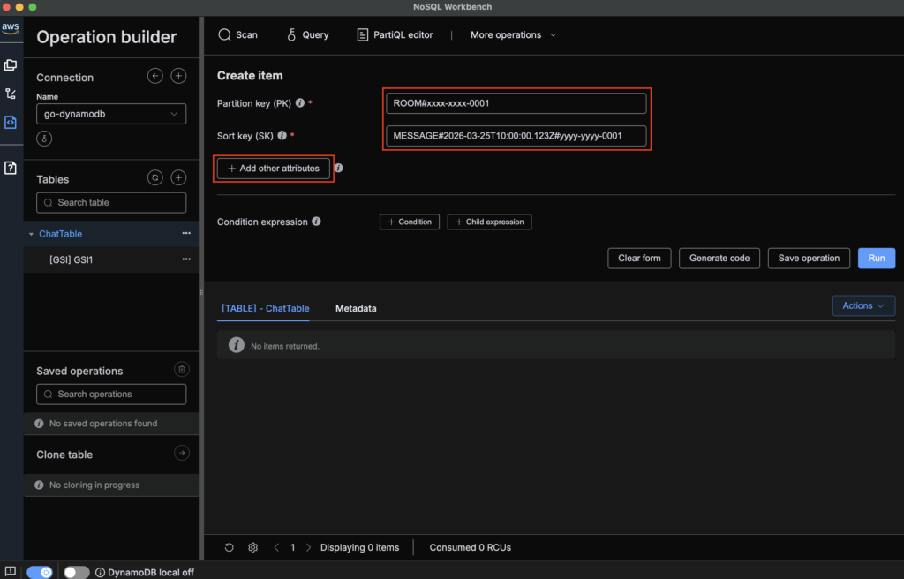The image size is (904, 579).
Task: Open the go-dynamodb connection name dropdown
Action: click(x=111, y=114)
